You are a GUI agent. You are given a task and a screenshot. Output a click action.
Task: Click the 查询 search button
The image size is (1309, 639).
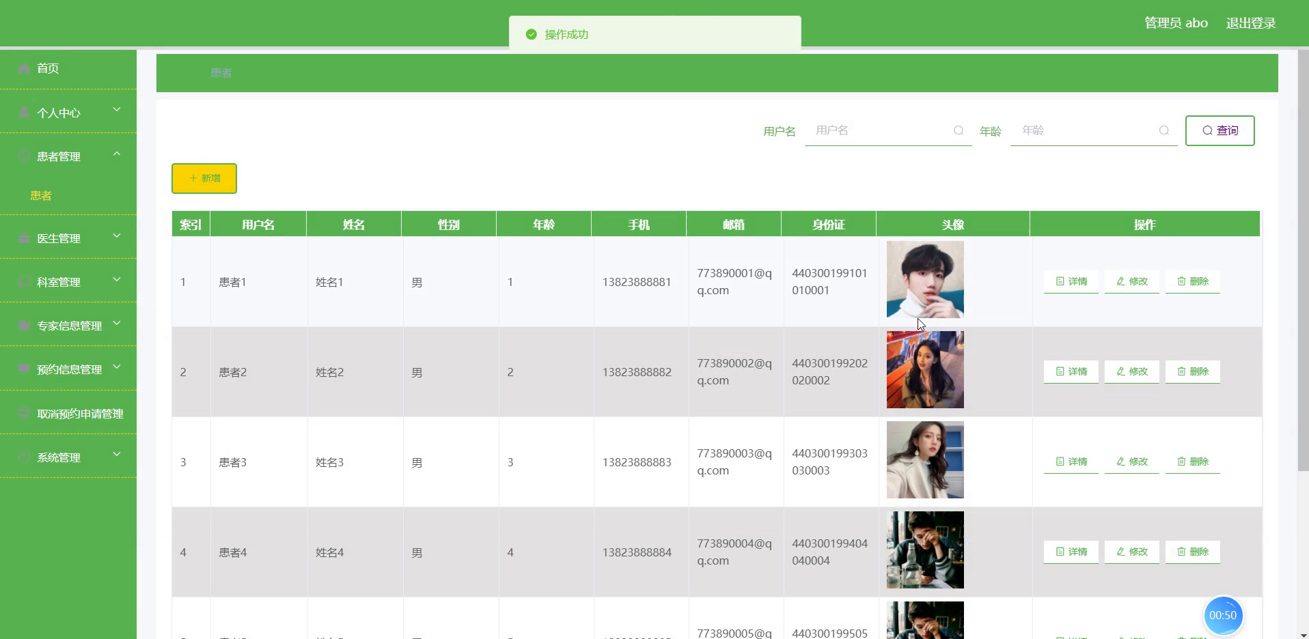coord(1220,130)
